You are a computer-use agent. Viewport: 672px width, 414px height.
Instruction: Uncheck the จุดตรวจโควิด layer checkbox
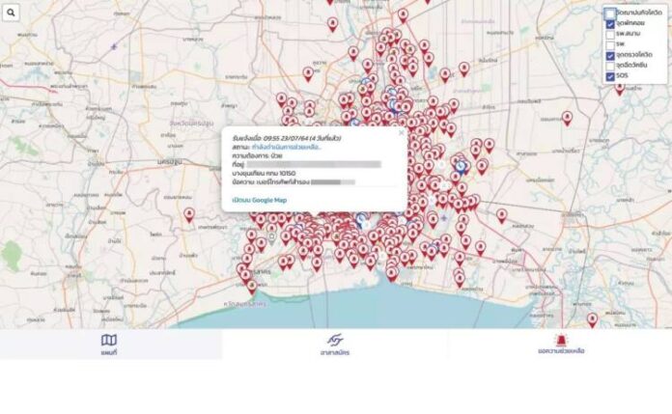coord(610,56)
